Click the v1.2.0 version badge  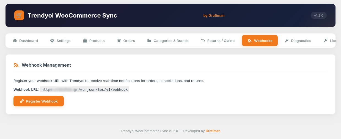[x=319, y=15]
